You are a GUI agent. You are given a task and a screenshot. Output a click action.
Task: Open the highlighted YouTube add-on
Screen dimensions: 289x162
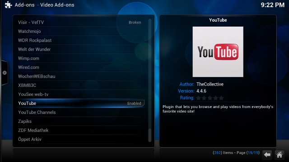(81, 103)
